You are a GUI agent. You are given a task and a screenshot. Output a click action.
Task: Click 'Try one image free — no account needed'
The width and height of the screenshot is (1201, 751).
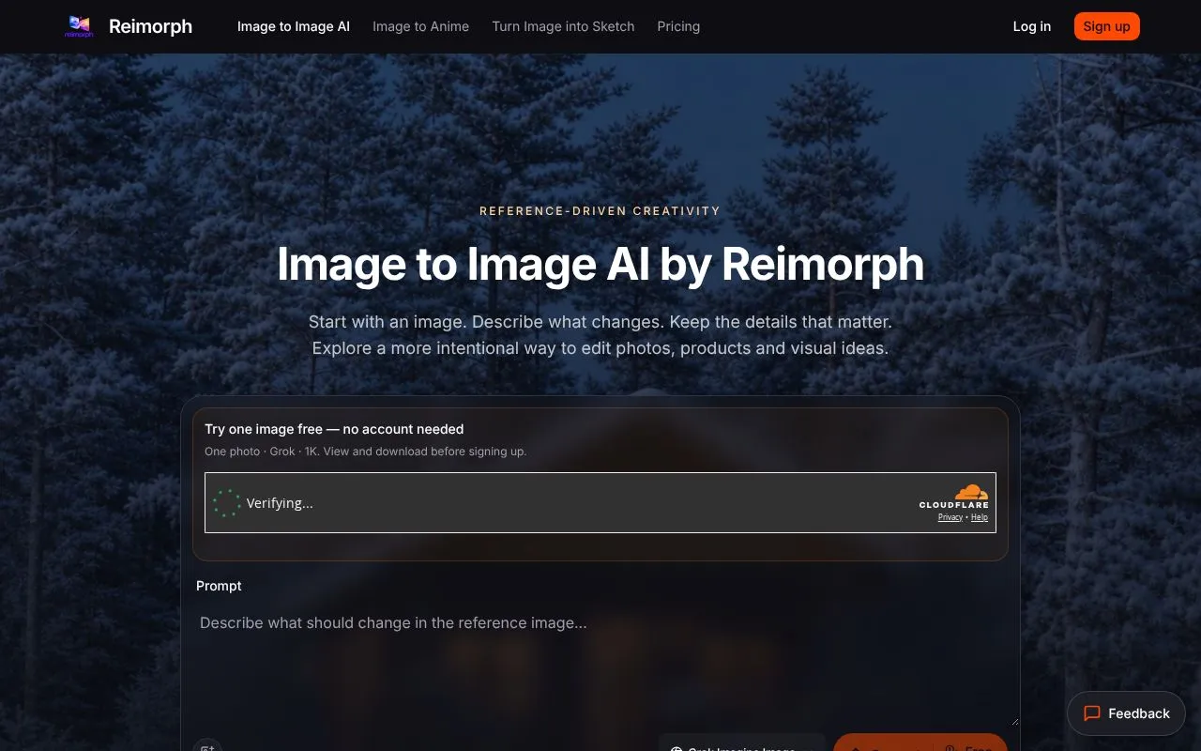334,429
